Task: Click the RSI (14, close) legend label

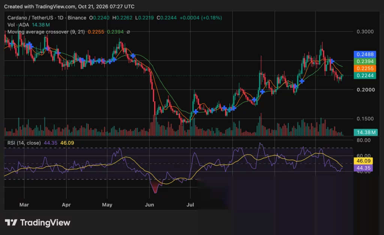Action: pos(24,143)
